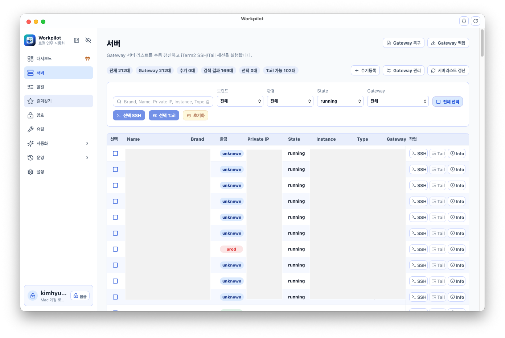Open the State dropdown showing running
This screenshot has height=338, width=505.
tap(340, 101)
